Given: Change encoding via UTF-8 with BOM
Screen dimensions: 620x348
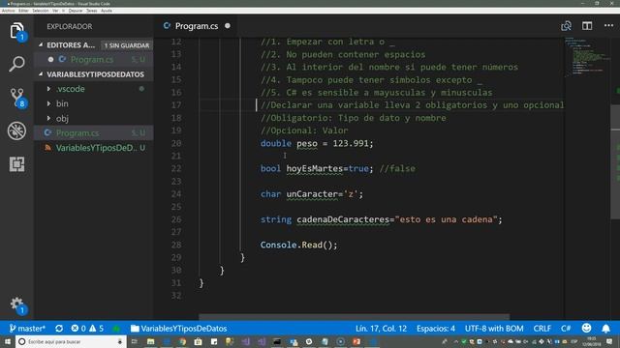Looking at the screenshot, I should coord(494,329).
